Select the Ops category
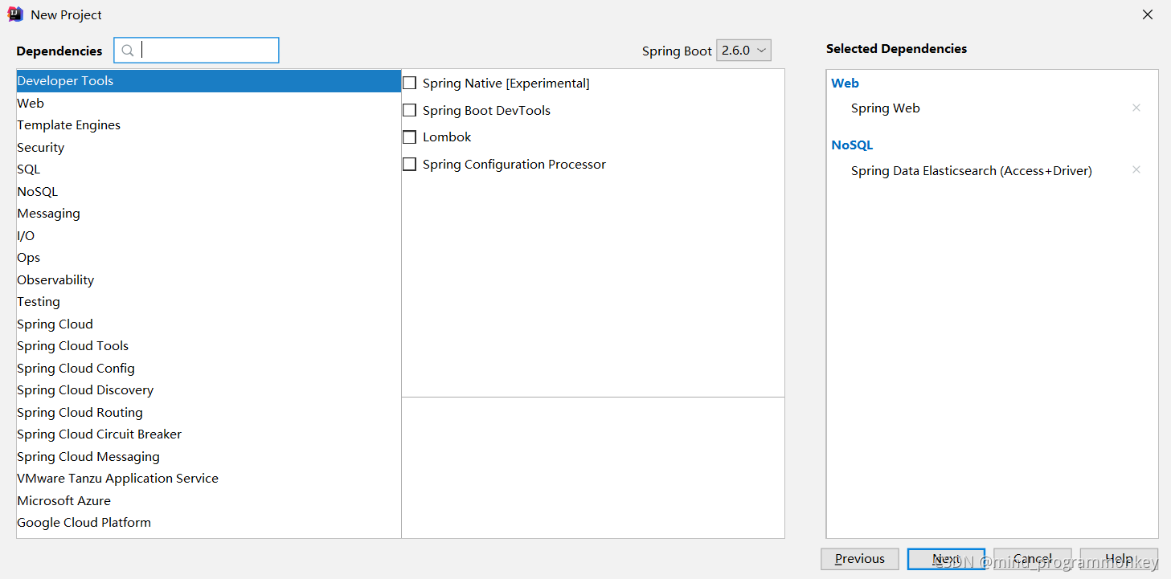 pyautogui.click(x=209, y=258)
